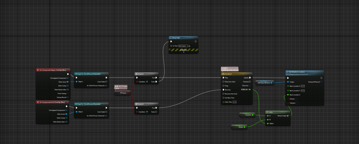Click the In Text field reading Not Open
Screen dimensions: 359x144
pyautogui.click(x=182, y=46)
